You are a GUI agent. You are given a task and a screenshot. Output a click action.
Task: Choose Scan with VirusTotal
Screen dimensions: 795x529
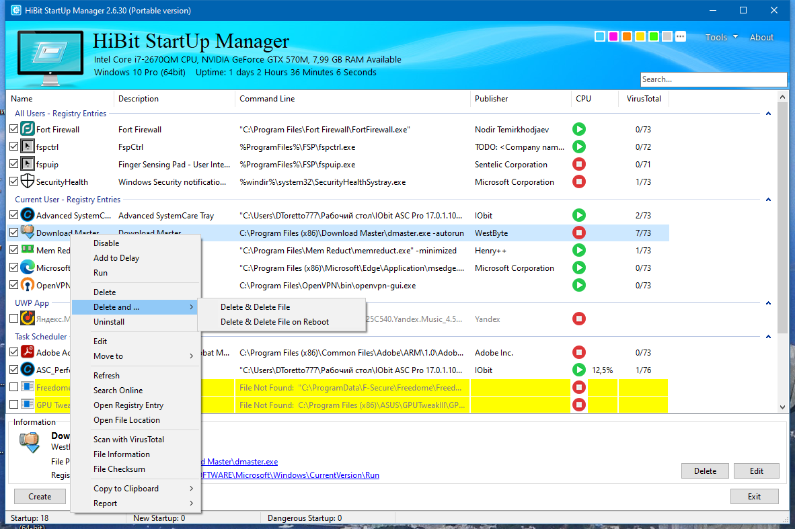(x=136, y=440)
